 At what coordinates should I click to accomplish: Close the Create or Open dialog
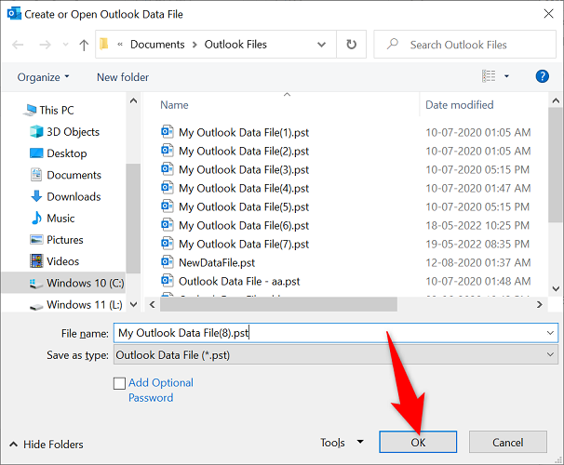pyautogui.click(x=548, y=14)
